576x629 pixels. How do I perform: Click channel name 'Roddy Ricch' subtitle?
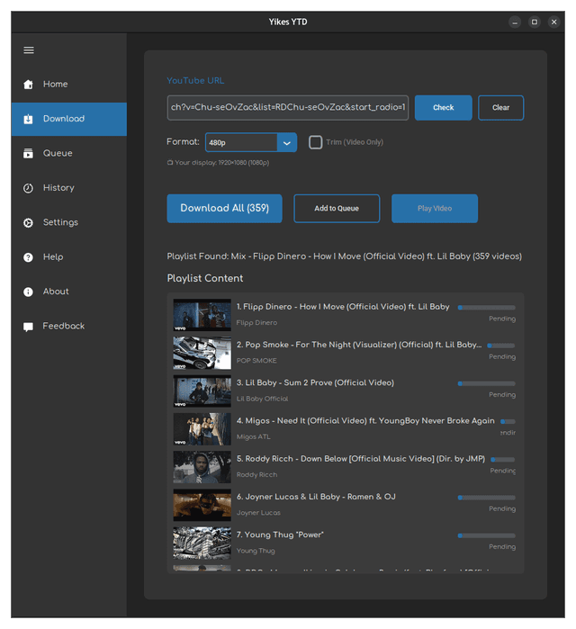point(256,475)
